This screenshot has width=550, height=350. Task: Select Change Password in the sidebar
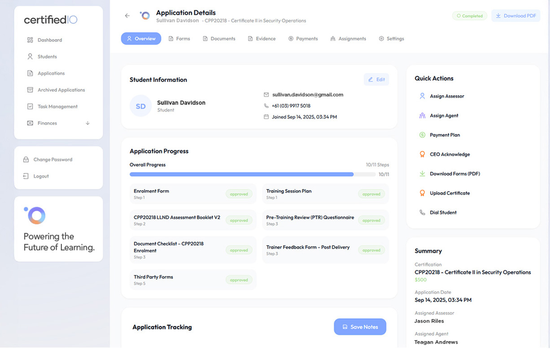(52, 160)
